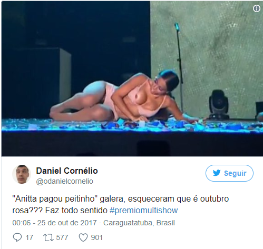The image size is (263, 249).
Task: Click the like count 901
Action: tap(96, 237)
